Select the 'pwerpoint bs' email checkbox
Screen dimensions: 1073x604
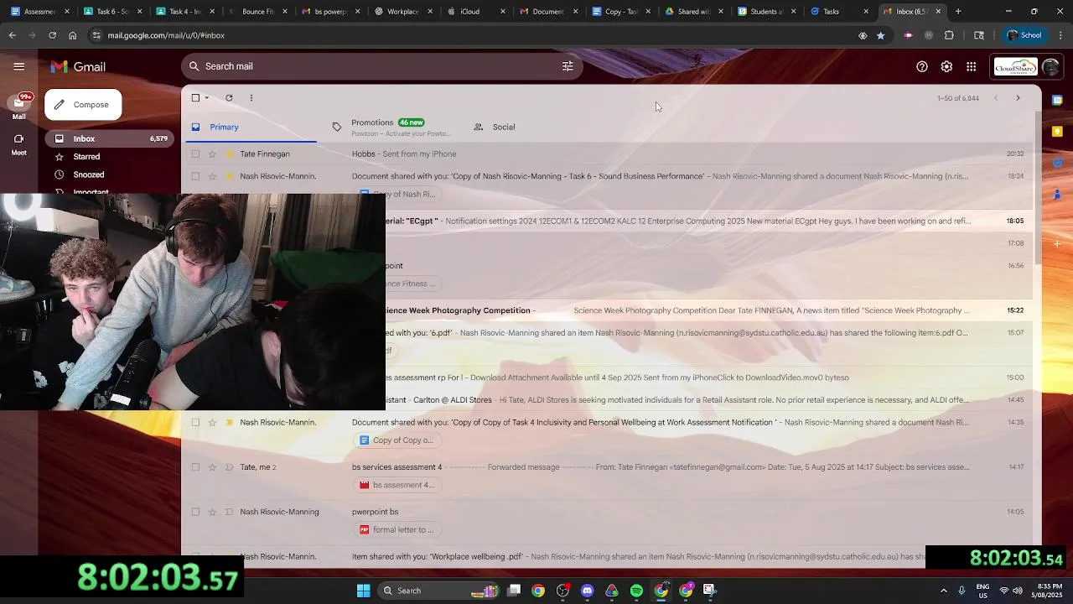pos(195,512)
